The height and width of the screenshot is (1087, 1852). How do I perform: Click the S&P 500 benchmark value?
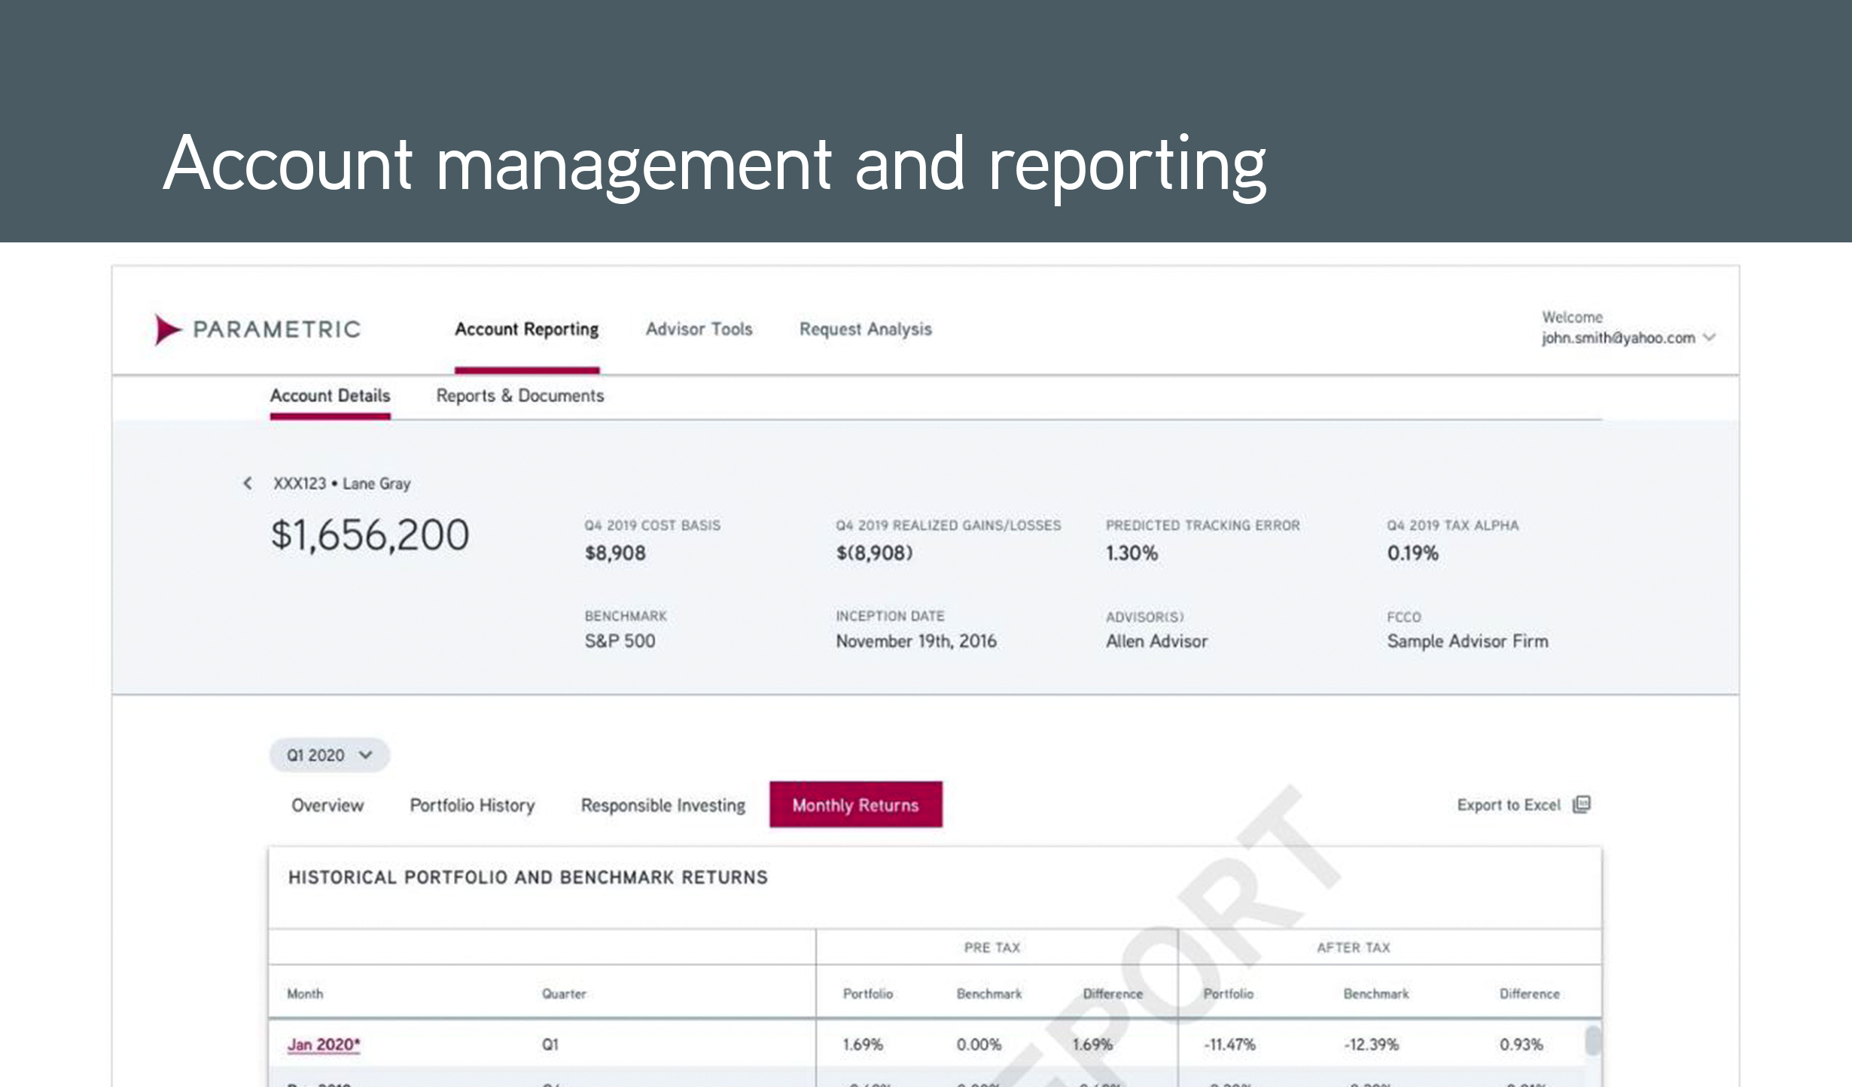pos(619,641)
